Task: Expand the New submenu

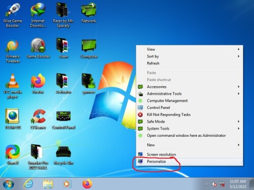Action: pyautogui.click(x=189, y=145)
